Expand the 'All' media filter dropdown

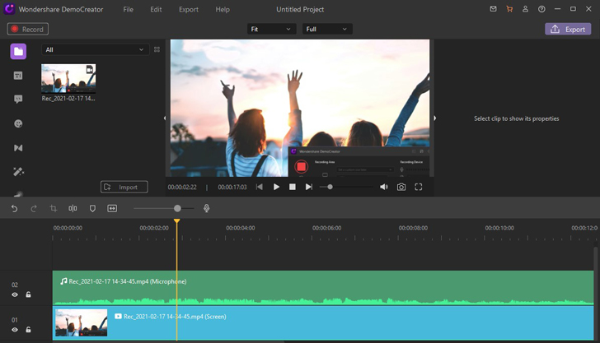95,49
